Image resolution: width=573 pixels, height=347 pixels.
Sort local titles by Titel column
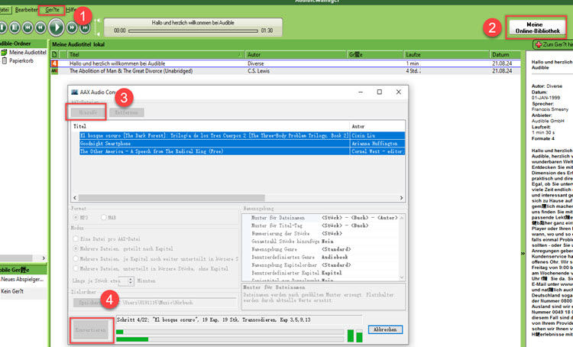[156, 54]
